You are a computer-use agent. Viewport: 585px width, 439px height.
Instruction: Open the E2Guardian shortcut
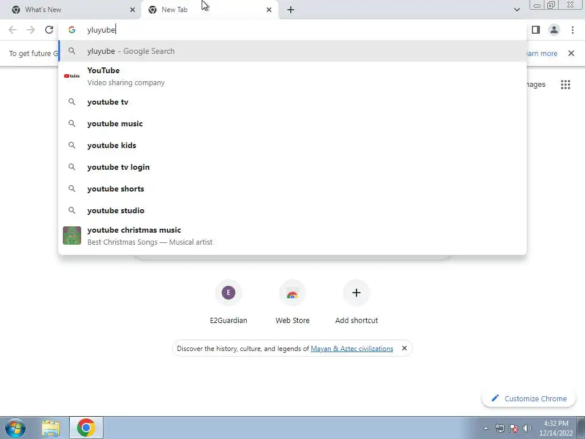coord(229,302)
